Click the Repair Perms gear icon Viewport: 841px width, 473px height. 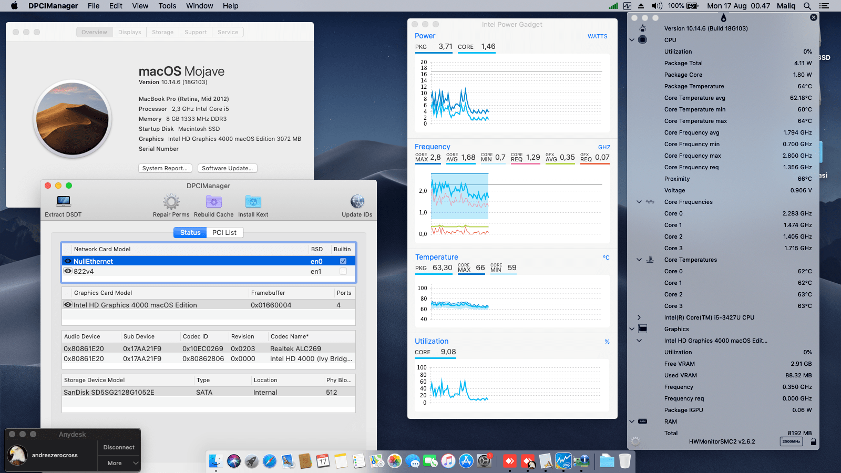(x=170, y=201)
